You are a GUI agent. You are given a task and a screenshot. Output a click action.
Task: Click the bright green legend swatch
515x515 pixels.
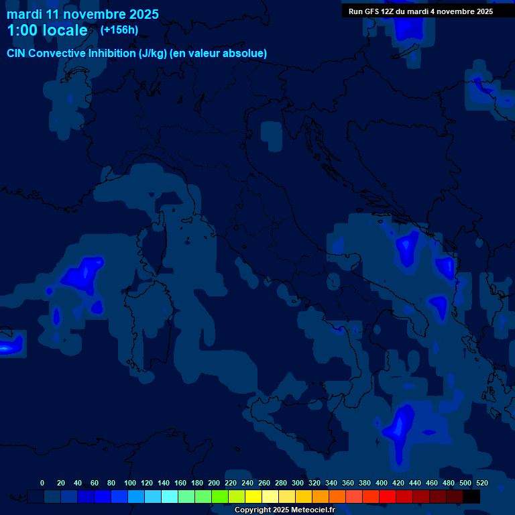coord(220,497)
